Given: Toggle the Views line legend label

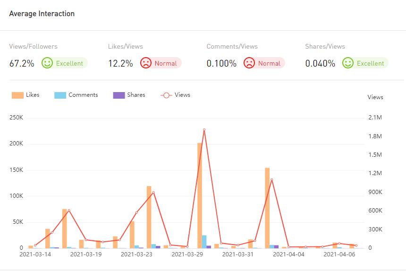Looking at the screenshot, I should click(182, 95).
